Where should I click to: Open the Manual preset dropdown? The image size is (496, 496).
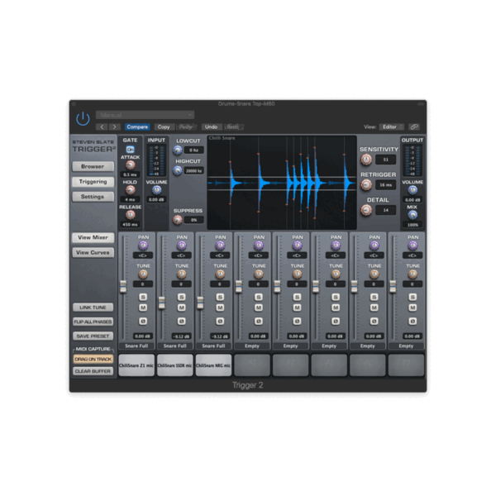point(145,115)
